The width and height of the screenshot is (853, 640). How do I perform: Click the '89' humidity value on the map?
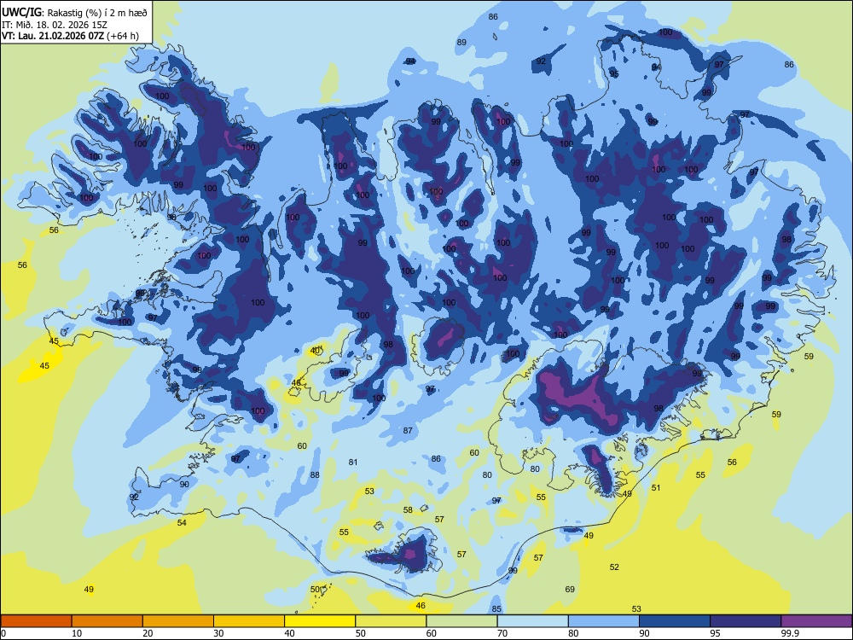click(461, 43)
